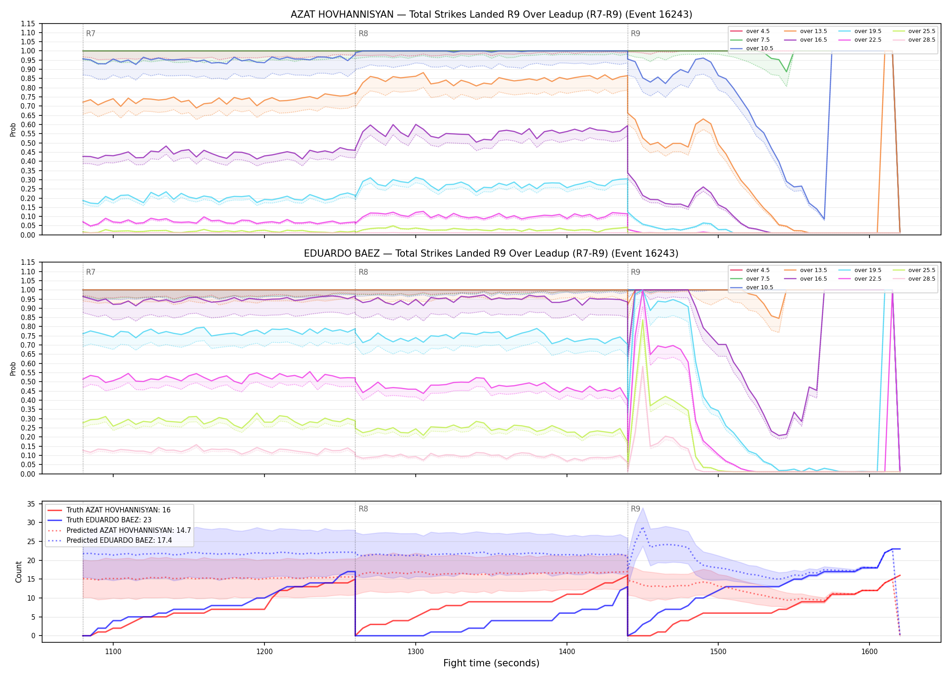Click the 'Count' y-axis label
The height and width of the screenshot is (679, 951).
coord(19,572)
